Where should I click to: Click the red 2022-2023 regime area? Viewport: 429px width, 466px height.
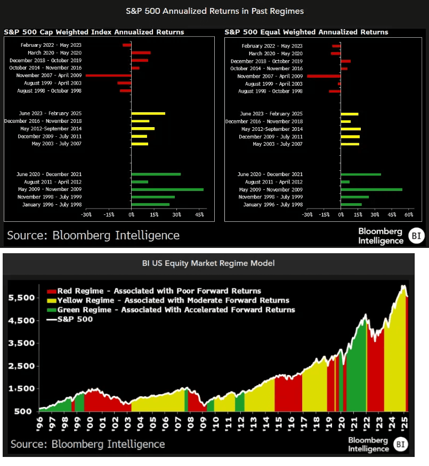pyautogui.click(x=375, y=378)
